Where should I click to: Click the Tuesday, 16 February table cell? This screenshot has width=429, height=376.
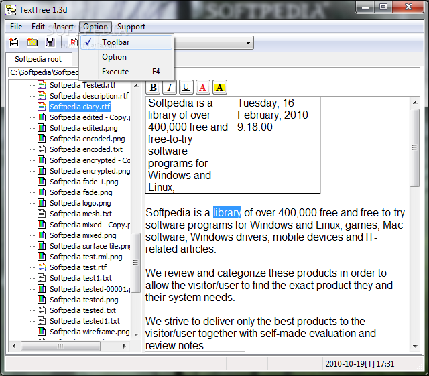point(278,145)
